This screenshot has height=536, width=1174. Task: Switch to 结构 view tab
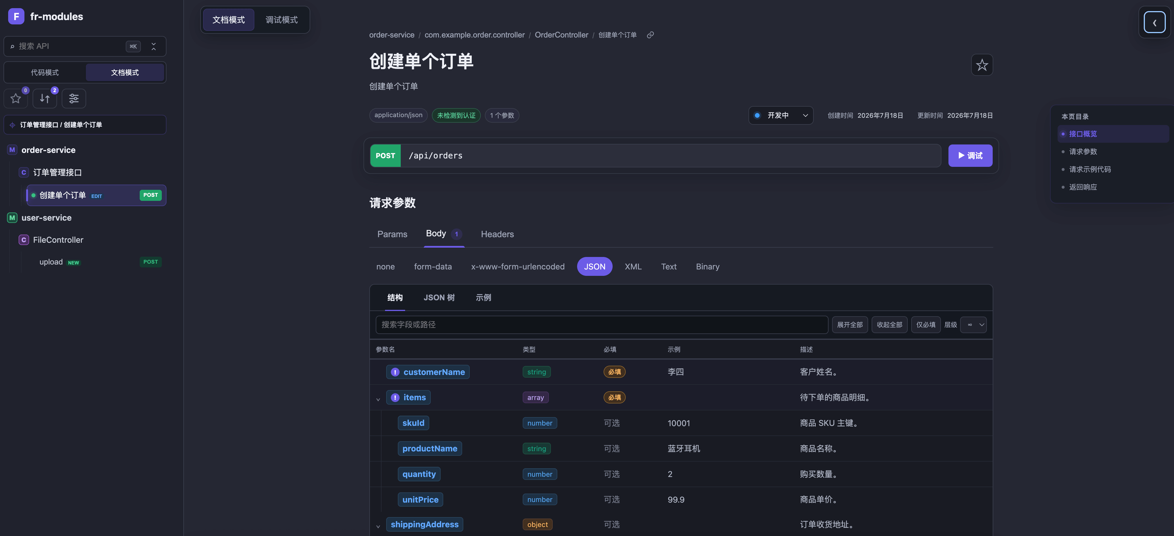395,298
